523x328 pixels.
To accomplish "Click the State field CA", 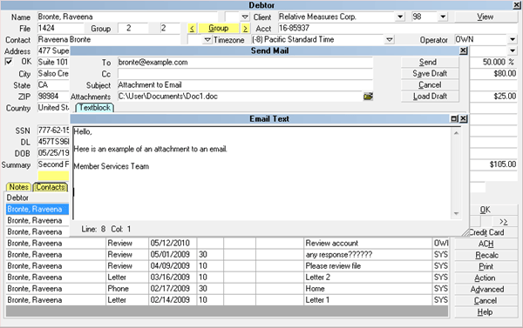I will (53, 85).
